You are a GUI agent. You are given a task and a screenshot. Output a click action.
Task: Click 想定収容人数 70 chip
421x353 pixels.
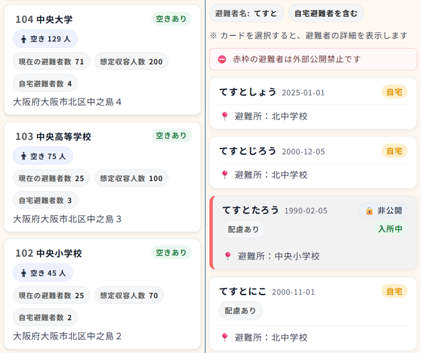[129, 295]
